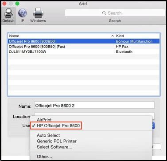Click the green zoom window button
The image size is (167, 161).
point(17,4)
